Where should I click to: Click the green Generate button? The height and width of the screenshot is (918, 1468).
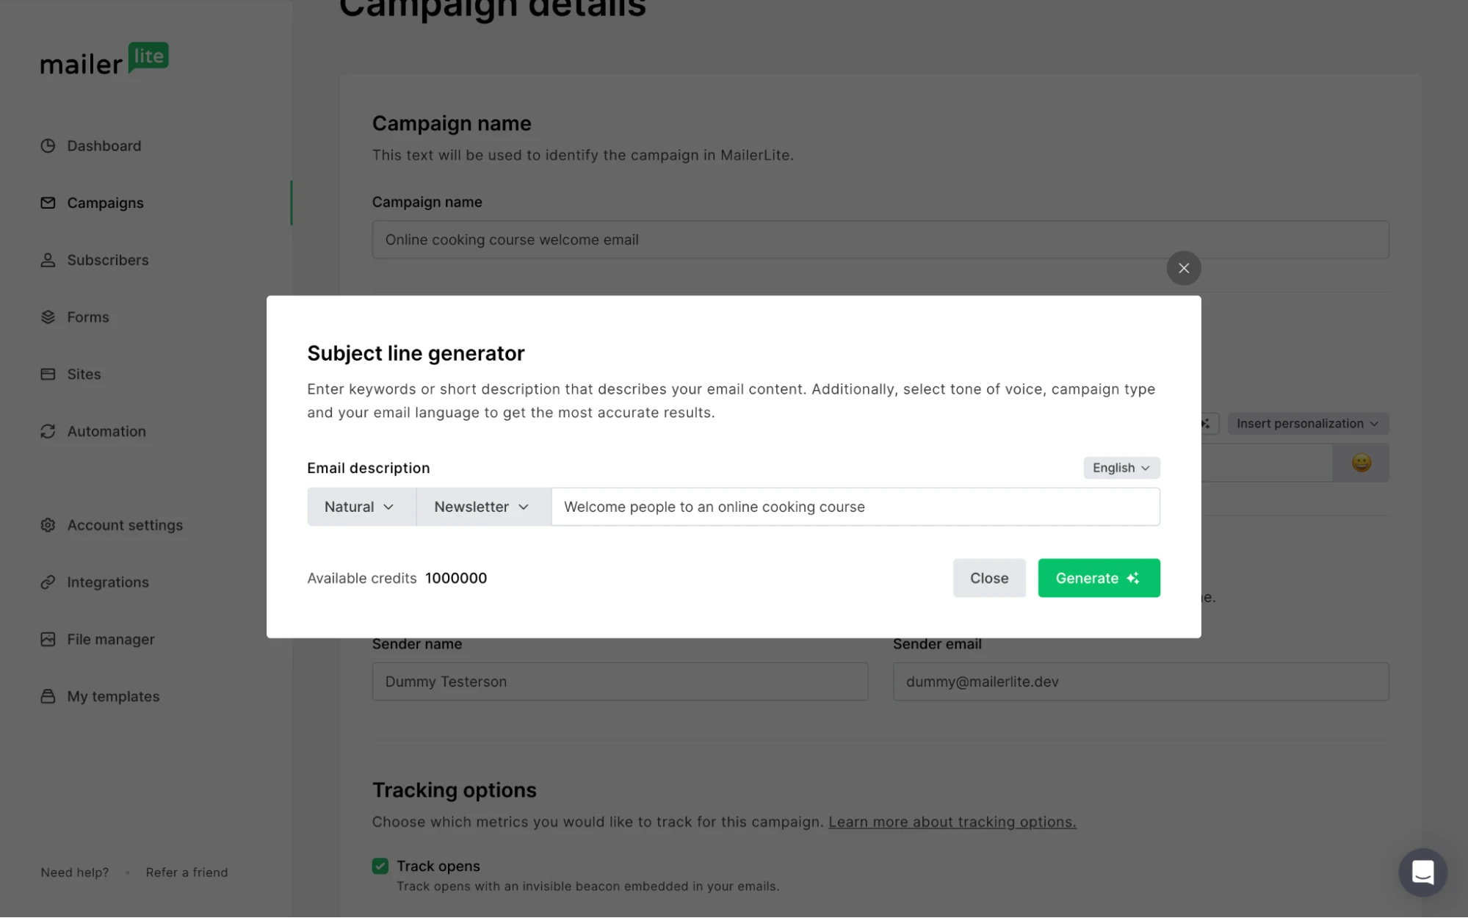1098,578
